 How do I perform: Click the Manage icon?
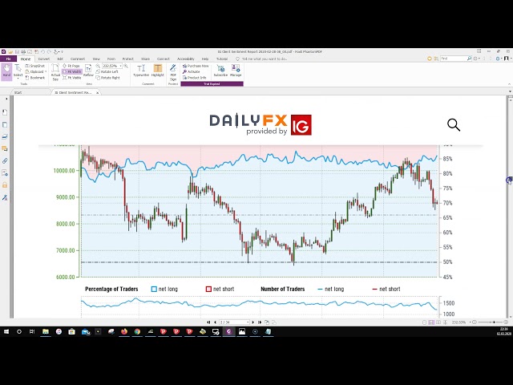236,70
